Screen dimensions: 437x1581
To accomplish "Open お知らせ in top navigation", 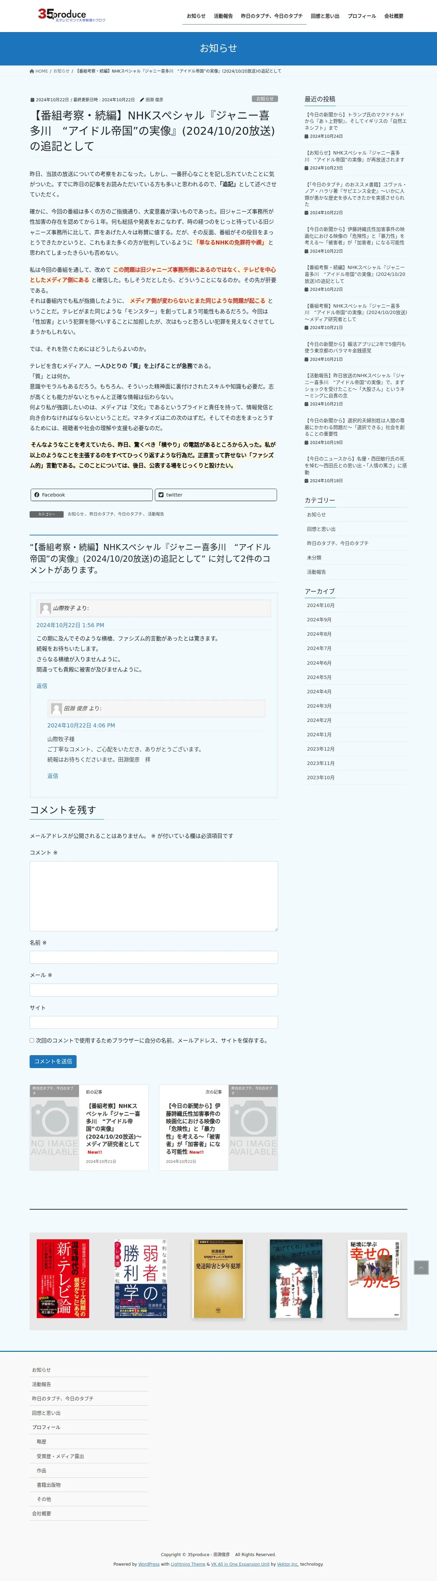I will click(x=196, y=16).
